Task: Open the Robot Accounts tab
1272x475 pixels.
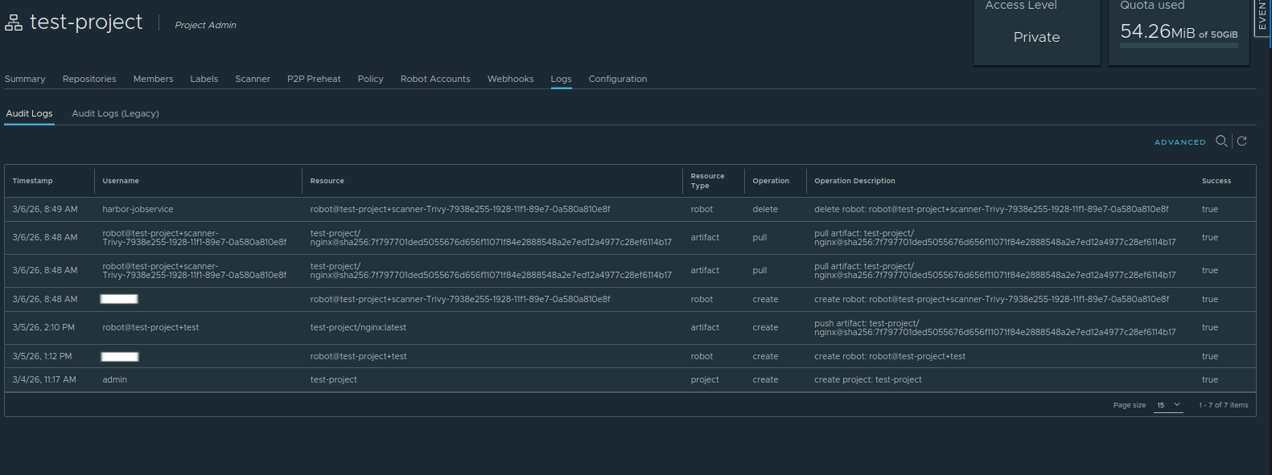Action: coord(435,79)
